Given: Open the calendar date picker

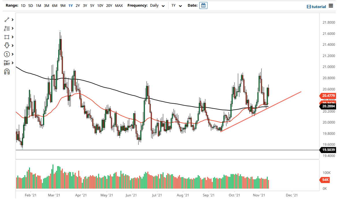Looking at the screenshot, I should point(203,5).
